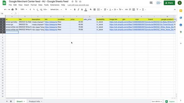Hide the menus with the collapse arrow
The width and height of the screenshot is (184, 103).
coord(175,9)
